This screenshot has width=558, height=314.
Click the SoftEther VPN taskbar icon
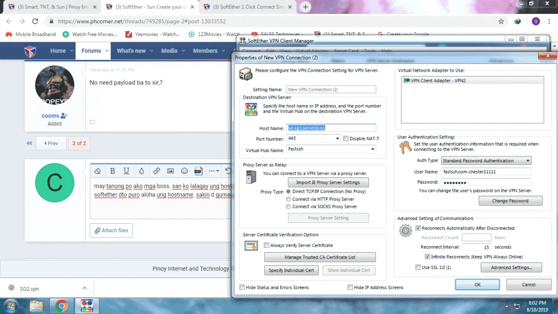coord(86,306)
